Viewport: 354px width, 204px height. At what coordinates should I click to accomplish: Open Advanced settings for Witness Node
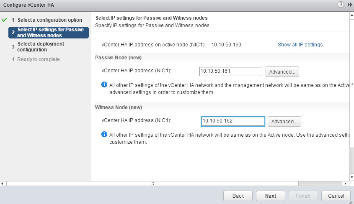pos(284,121)
